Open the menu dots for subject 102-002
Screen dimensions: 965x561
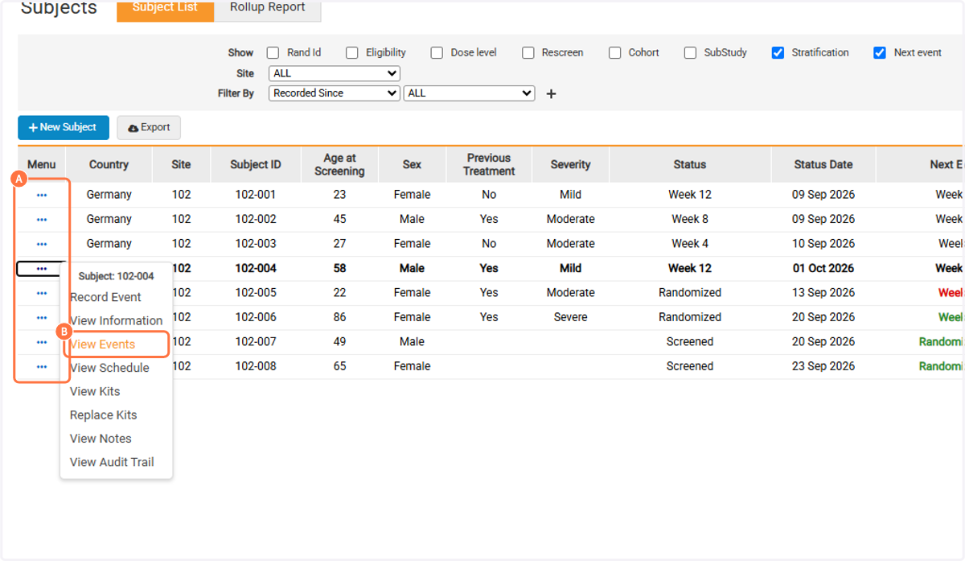coord(42,219)
